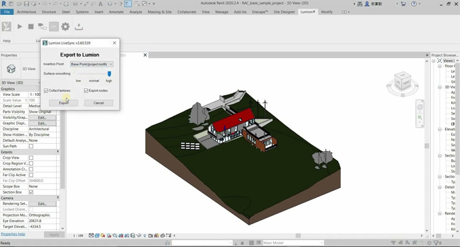Start LiveSync with the play icon
Screen dimensions: 460x247
(x=20, y=26)
